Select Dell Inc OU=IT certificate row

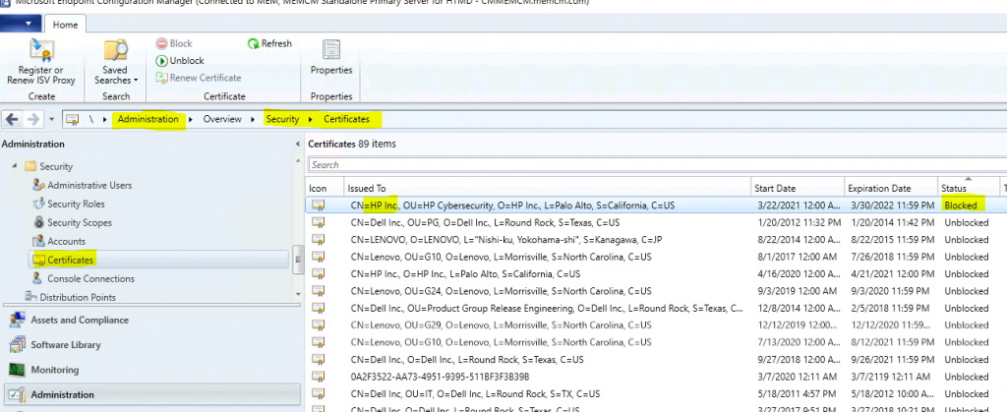(x=655, y=394)
